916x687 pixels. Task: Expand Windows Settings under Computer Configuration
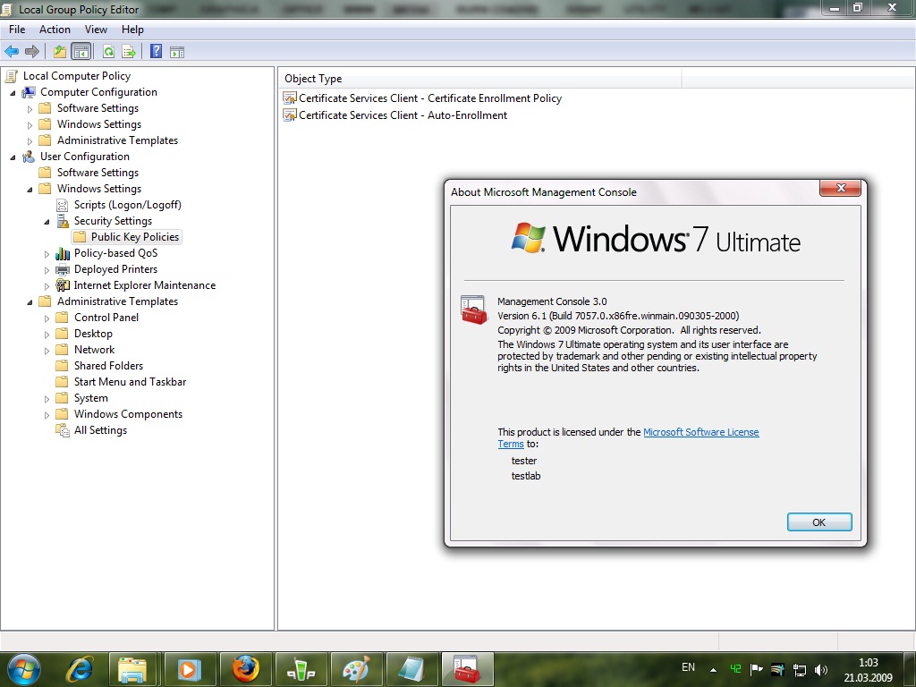pyautogui.click(x=30, y=125)
